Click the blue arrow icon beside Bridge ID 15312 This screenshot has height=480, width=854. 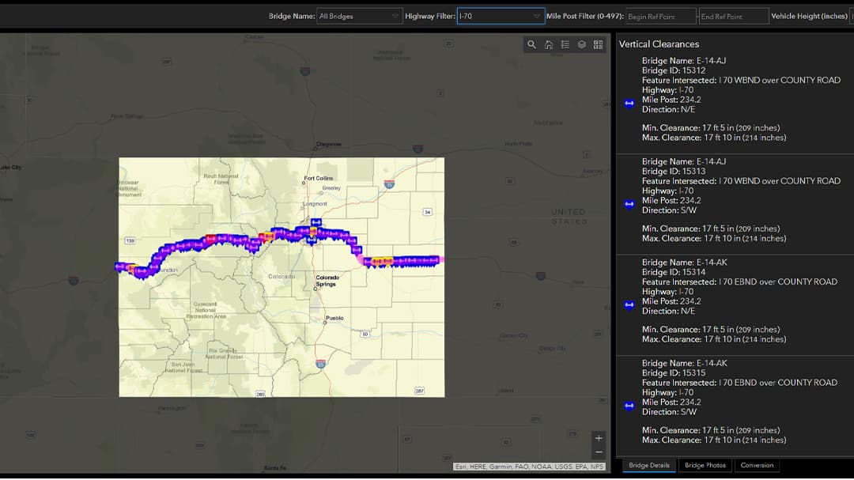point(629,103)
